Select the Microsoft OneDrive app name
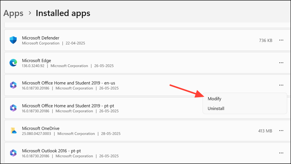This screenshot has height=164, width=291. click(x=41, y=128)
